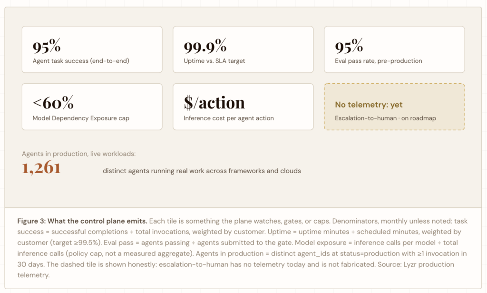Select the 99.9% Uptime vs. SLA target tile
487x293 pixels.
[x=243, y=50]
